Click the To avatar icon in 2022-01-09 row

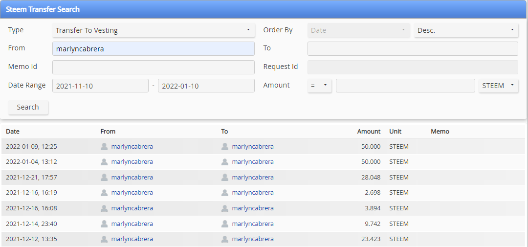click(225, 146)
